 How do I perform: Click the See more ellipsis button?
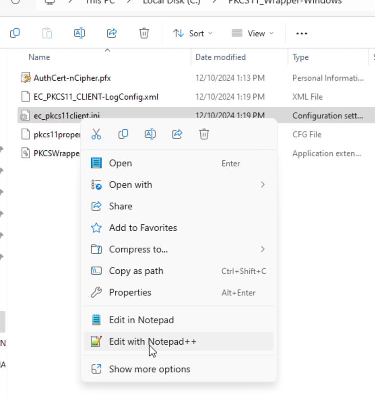click(x=302, y=33)
